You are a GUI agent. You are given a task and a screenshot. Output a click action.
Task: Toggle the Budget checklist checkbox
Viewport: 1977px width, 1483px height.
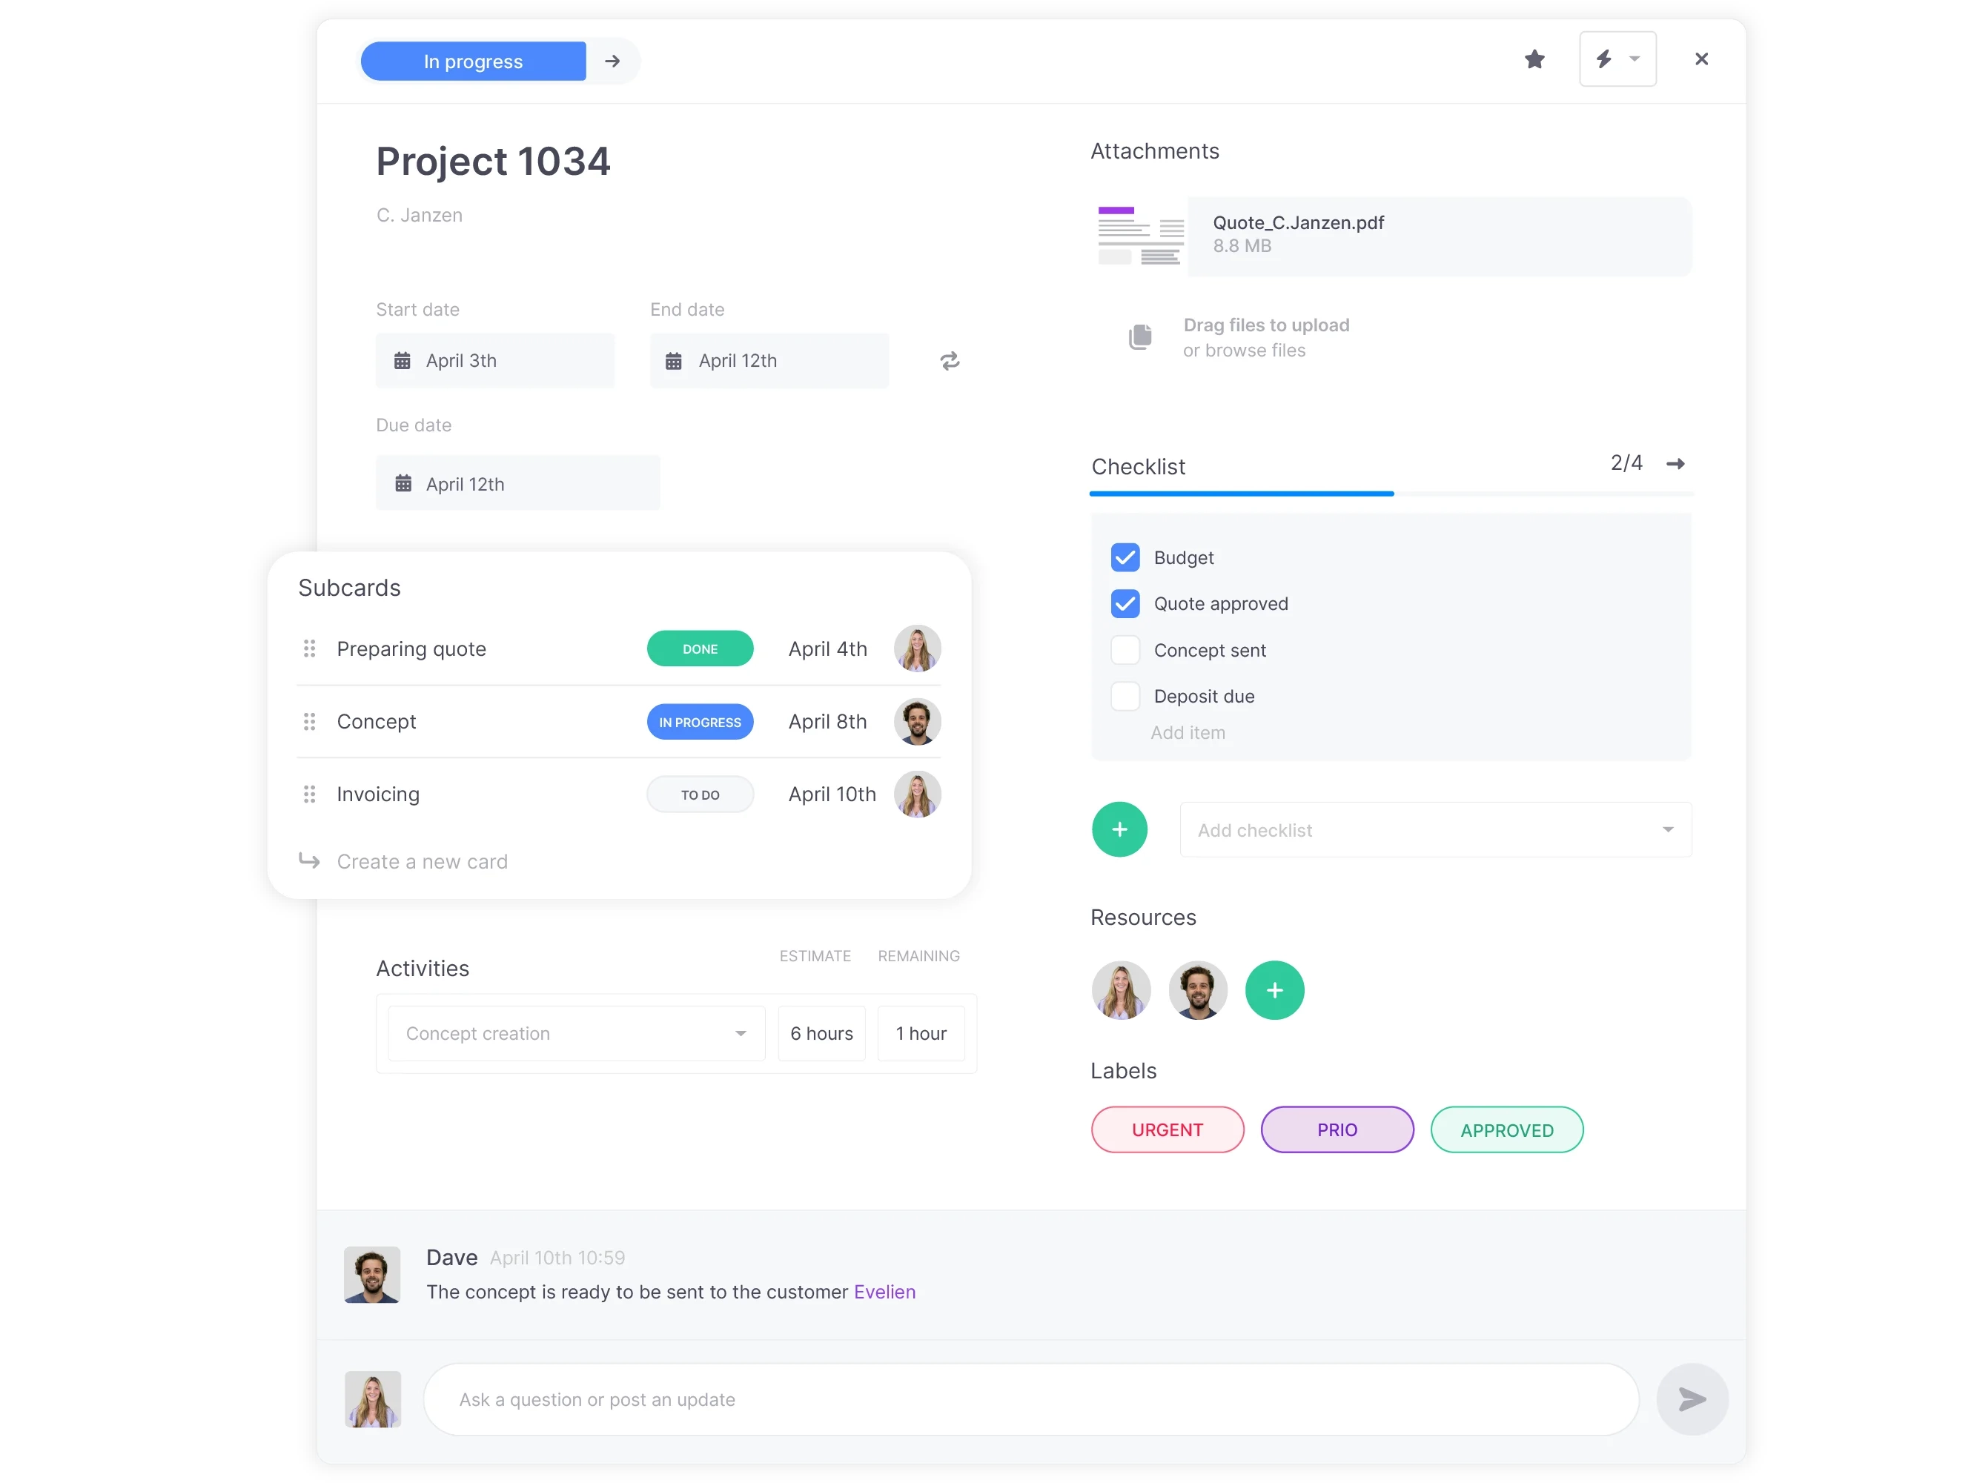pyautogui.click(x=1125, y=556)
